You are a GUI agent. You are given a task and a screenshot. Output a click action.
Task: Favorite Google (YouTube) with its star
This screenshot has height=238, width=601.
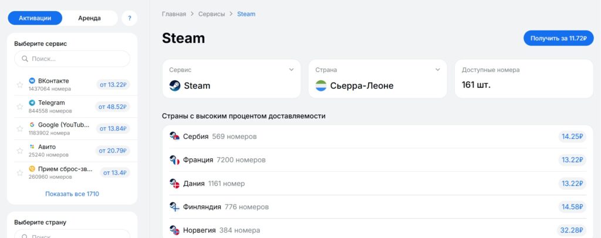[x=20, y=129]
